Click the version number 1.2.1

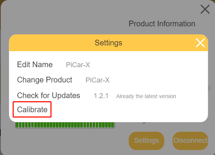[x=101, y=96]
